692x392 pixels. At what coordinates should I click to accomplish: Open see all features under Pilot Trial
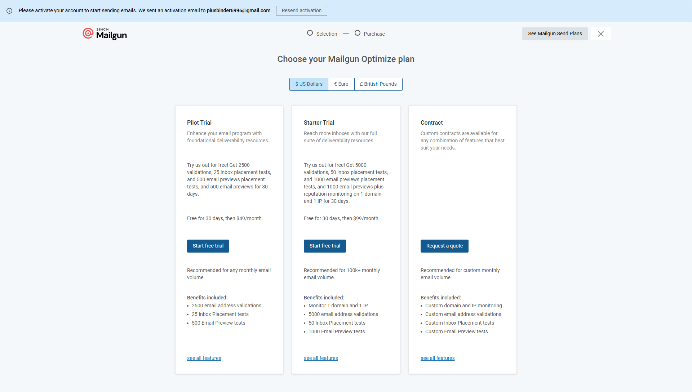coord(204,358)
